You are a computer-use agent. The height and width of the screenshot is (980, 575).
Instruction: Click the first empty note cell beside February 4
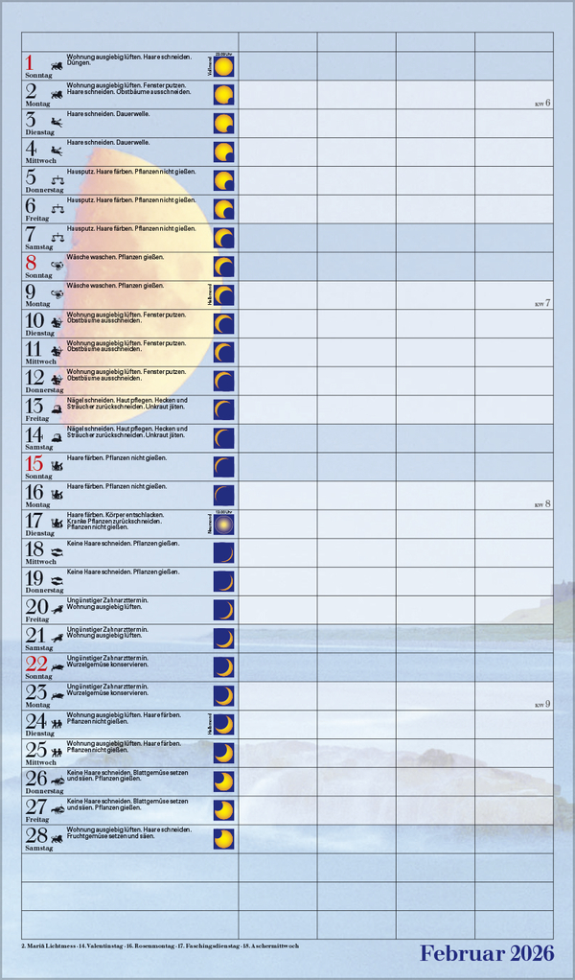(277, 152)
